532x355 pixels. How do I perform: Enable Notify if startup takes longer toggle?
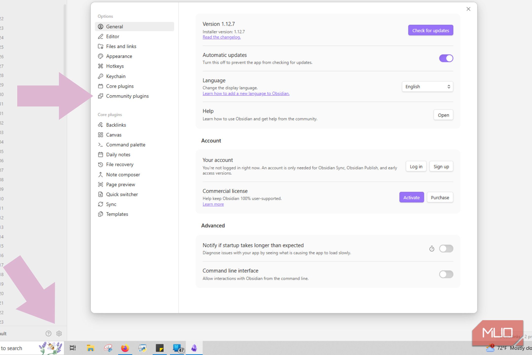click(446, 248)
